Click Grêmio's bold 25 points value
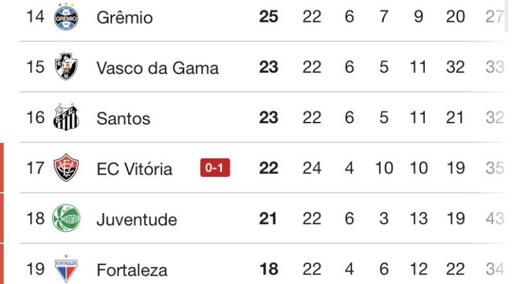512x284 pixels. click(x=269, y=17)
